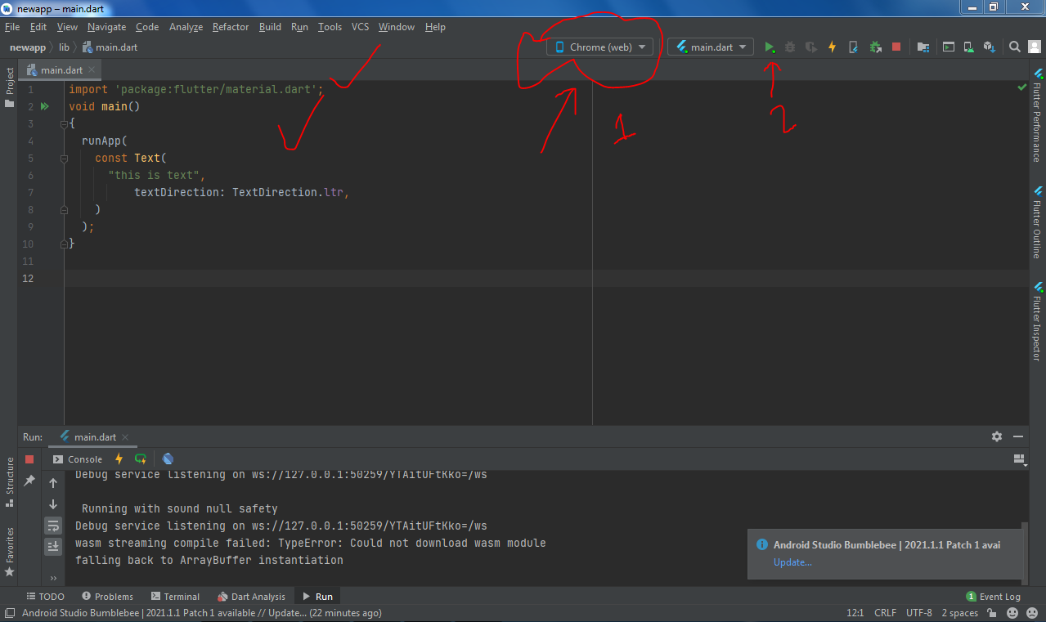This screenshot has width=1046, height=622.
Task: Pin the Run tab with pin icon
Action: tap(29, 481)
